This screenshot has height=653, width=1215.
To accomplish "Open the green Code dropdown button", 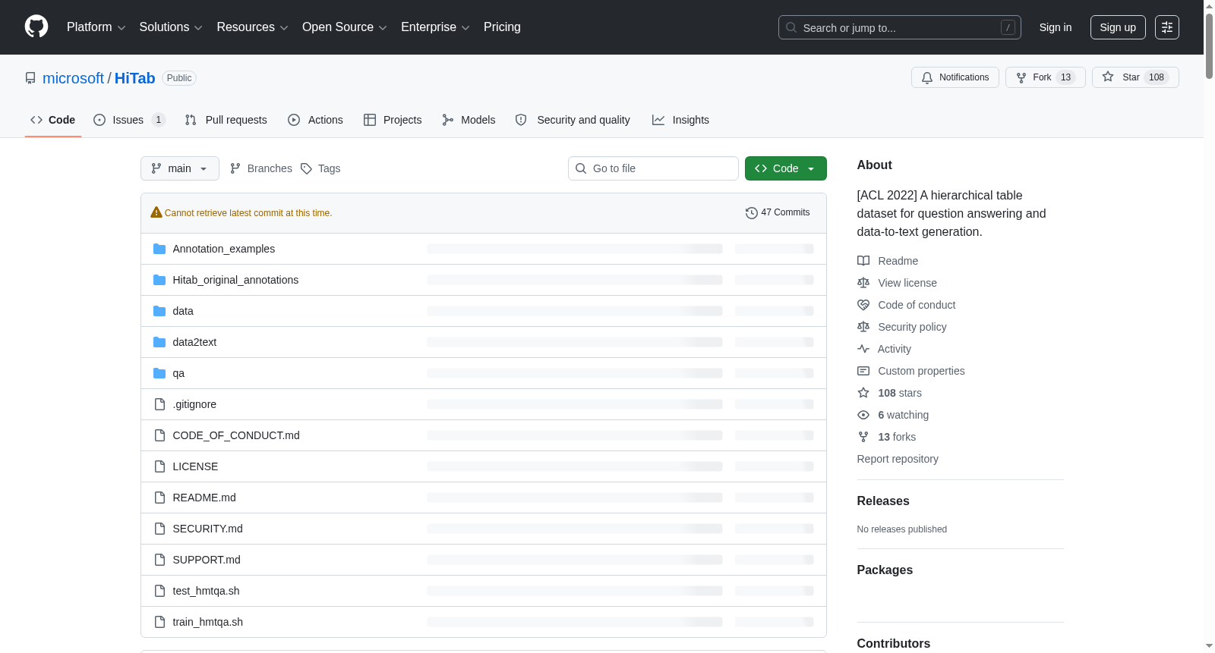I will coord(786,168).
